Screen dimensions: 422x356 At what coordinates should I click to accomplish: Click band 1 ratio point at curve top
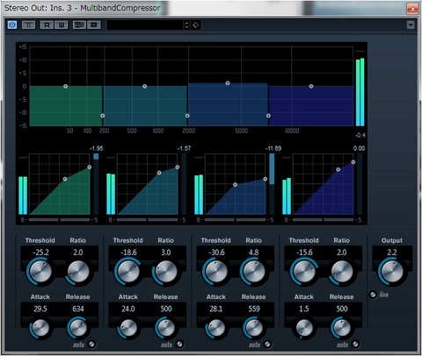pos(90,167)
